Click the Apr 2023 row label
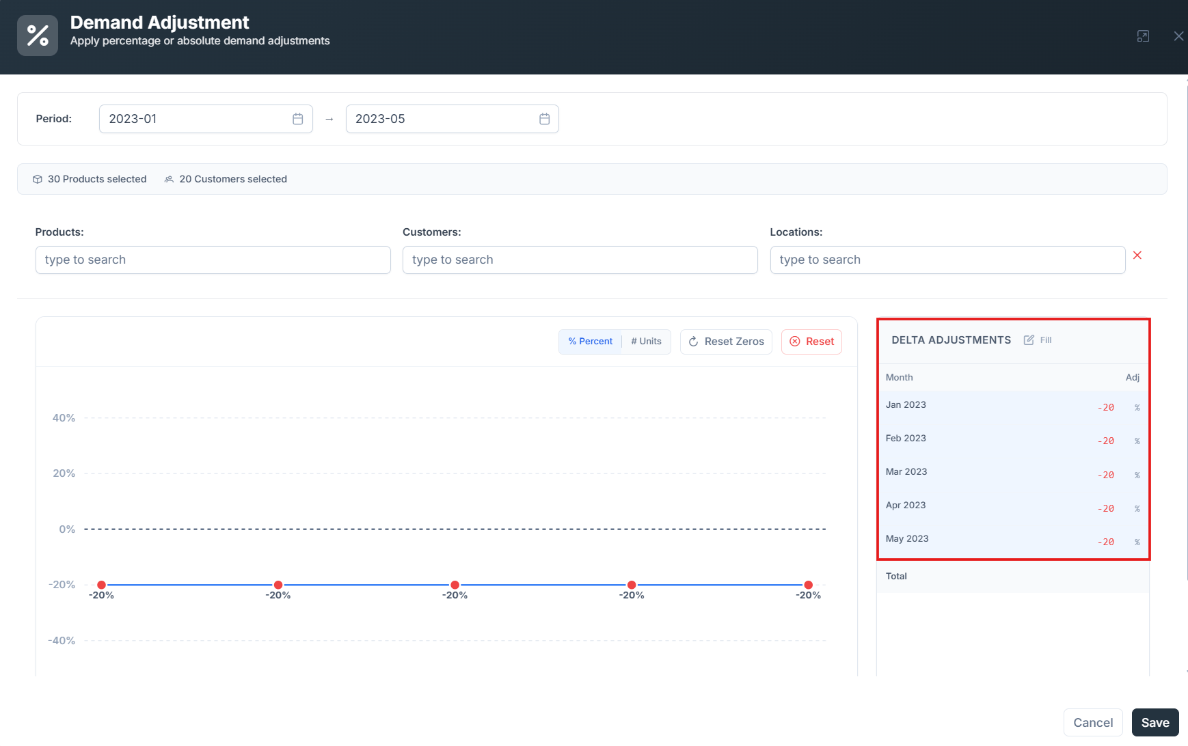The height and width of the screenshot is (746, 1188). click(x=906, y=505)
